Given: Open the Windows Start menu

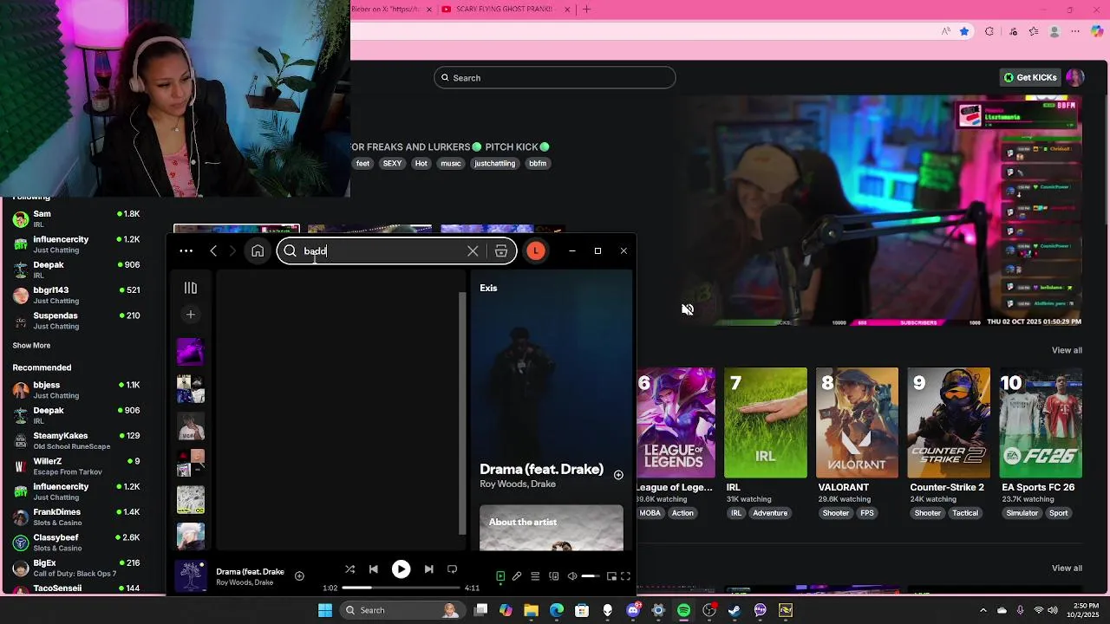Looking at the screenshot, I should point(325,611).
